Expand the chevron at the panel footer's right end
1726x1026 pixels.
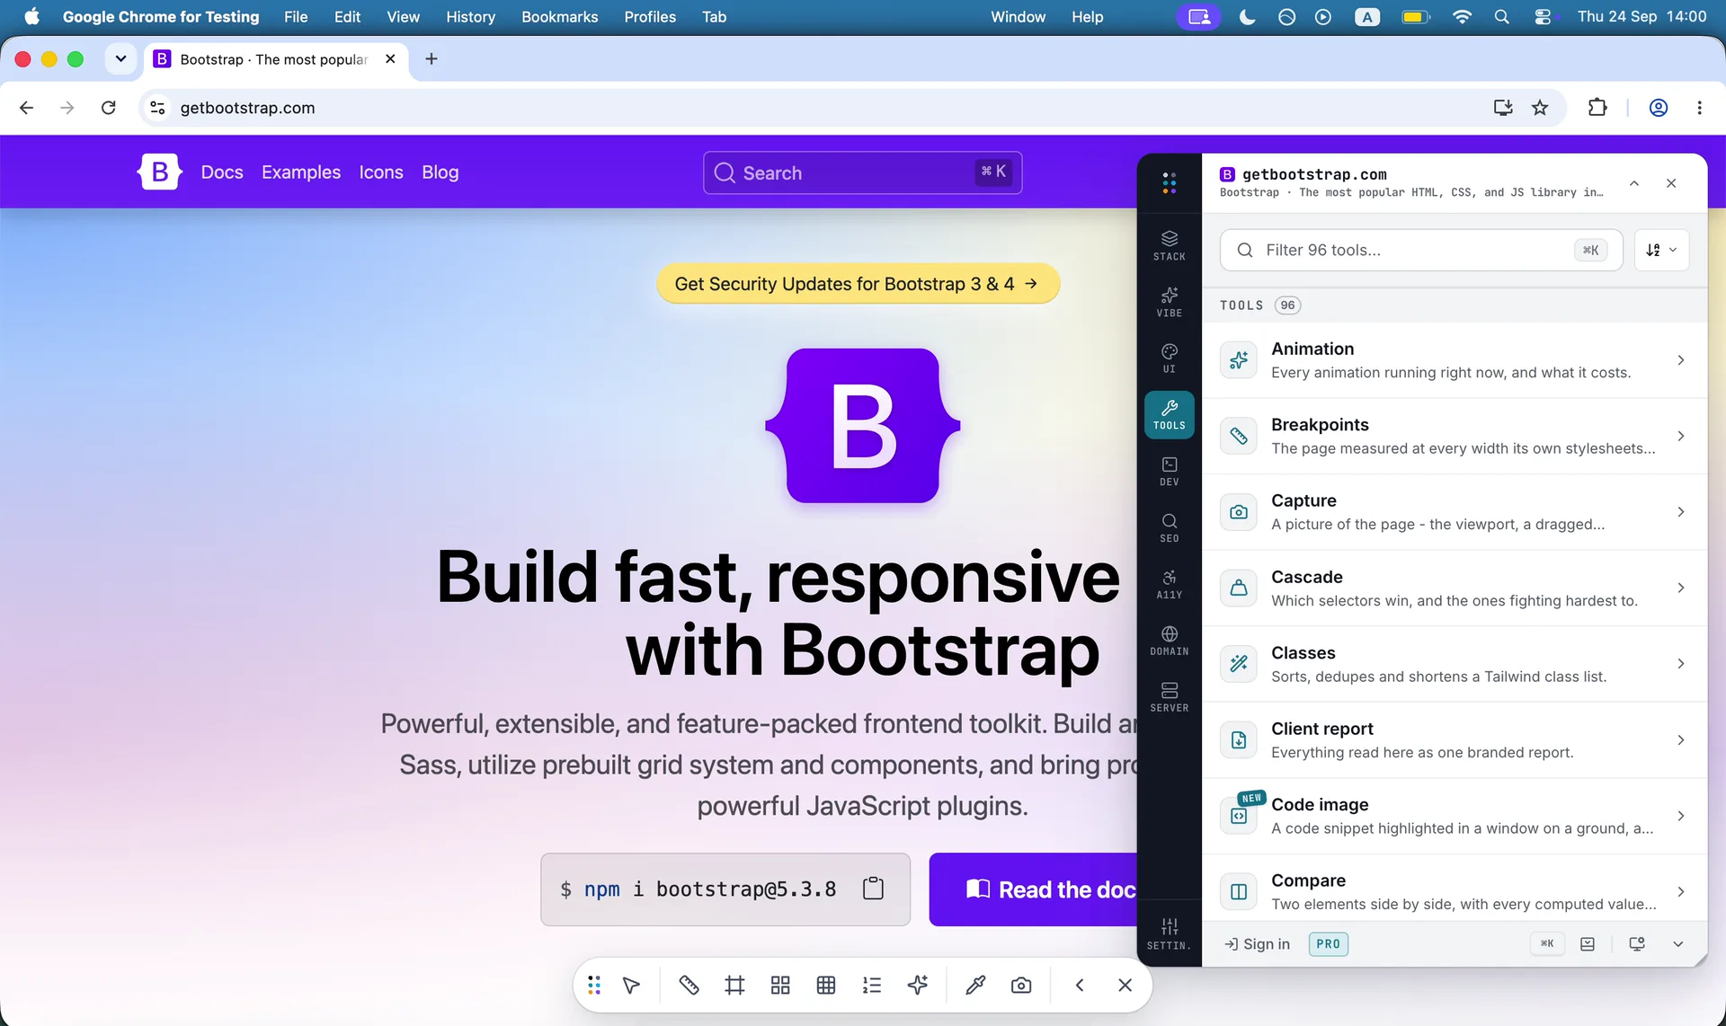[1677, 943]
